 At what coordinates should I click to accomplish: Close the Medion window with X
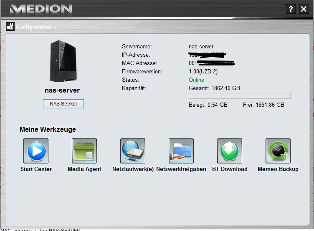(304, 9)
